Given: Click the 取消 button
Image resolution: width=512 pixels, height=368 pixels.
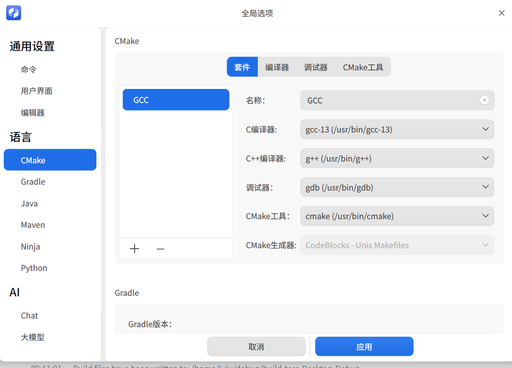Looking at the screenshot, I should (x=256, y=347).
